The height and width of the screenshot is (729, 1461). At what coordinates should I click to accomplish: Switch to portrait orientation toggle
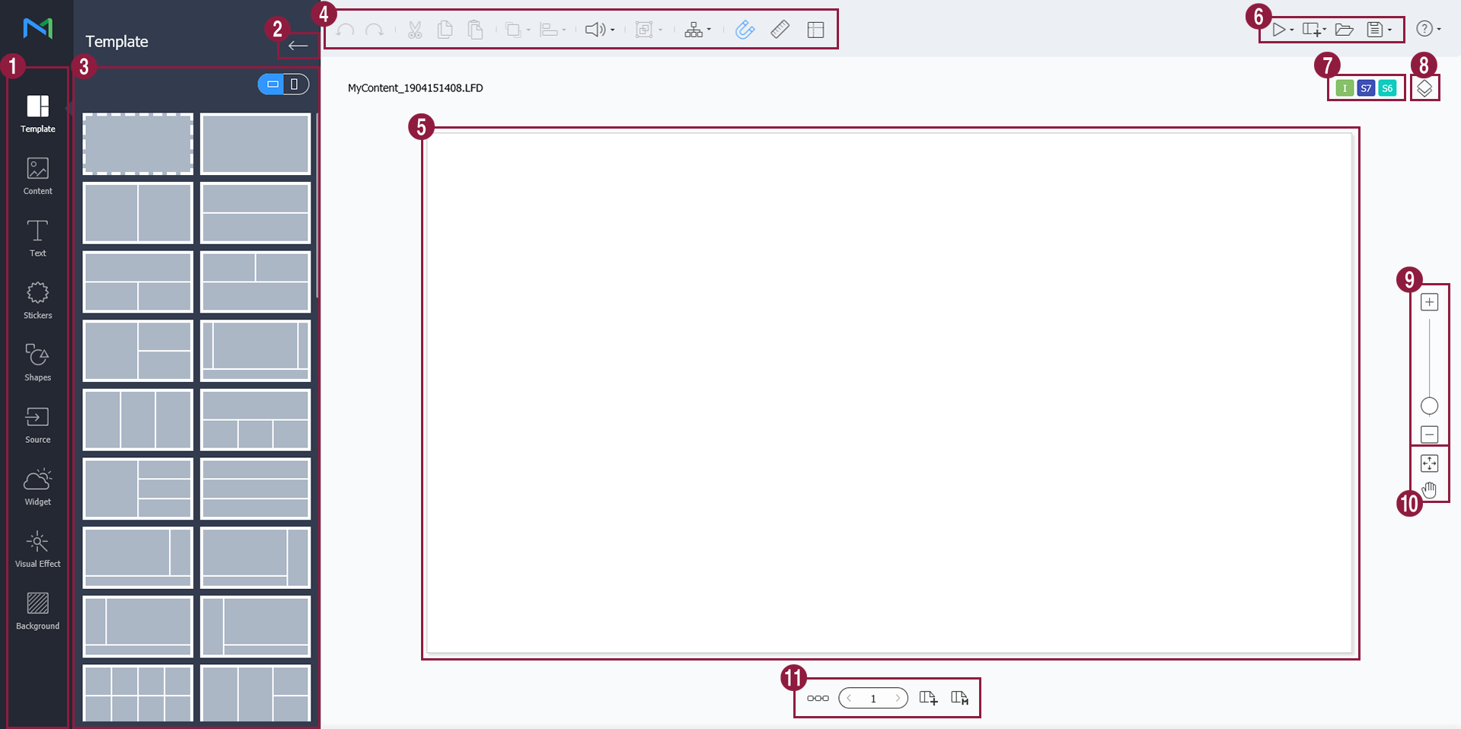pos(295,84)
